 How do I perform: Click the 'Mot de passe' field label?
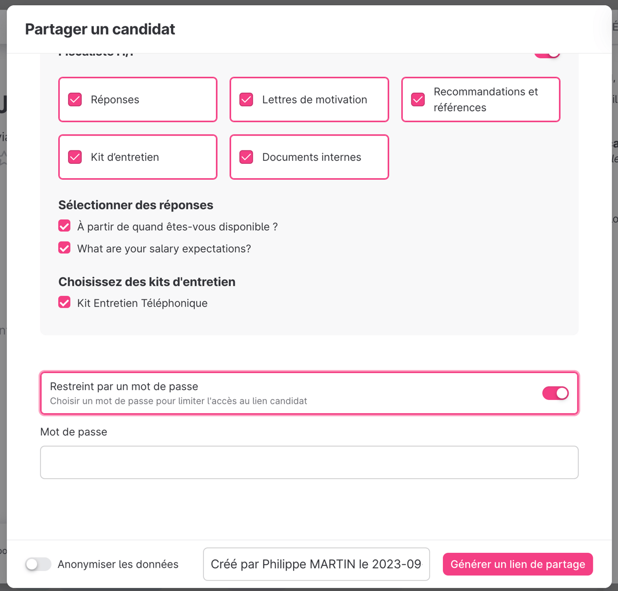pos(74,432)
